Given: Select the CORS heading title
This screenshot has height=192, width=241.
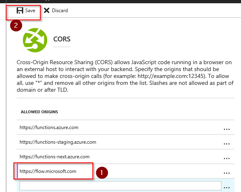Looking at the screenshot, I should [x=62, y=39].
